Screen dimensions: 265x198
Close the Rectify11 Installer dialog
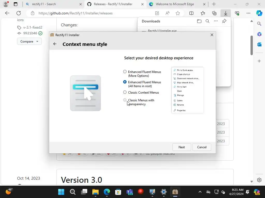[212, 35]
